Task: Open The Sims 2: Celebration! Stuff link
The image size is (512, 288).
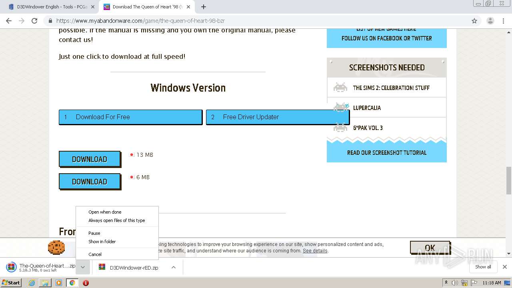Action: (x=391, y=88)
